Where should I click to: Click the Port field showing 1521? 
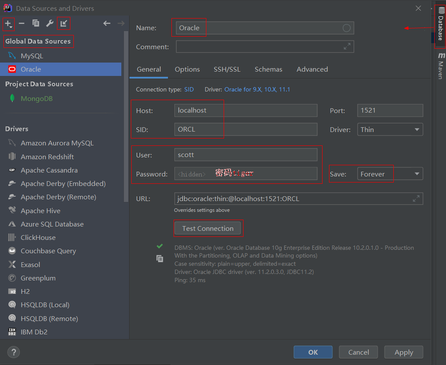pyautogui.click(x=390, y=110)
